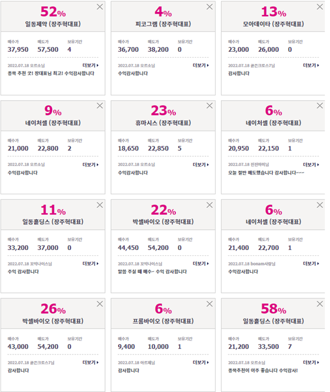Expand 더보기 on the 일동제약 review
The image size is (330, 392).
point(90,65)
